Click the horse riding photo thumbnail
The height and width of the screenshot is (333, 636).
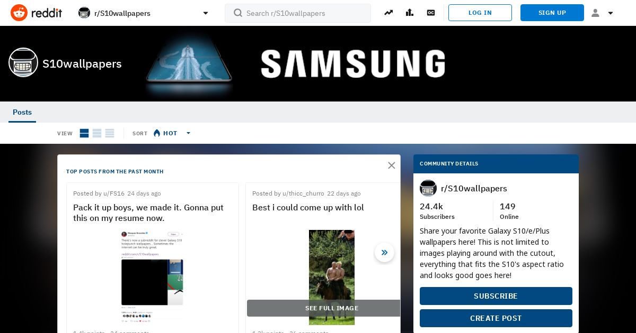tap(332, 277)
